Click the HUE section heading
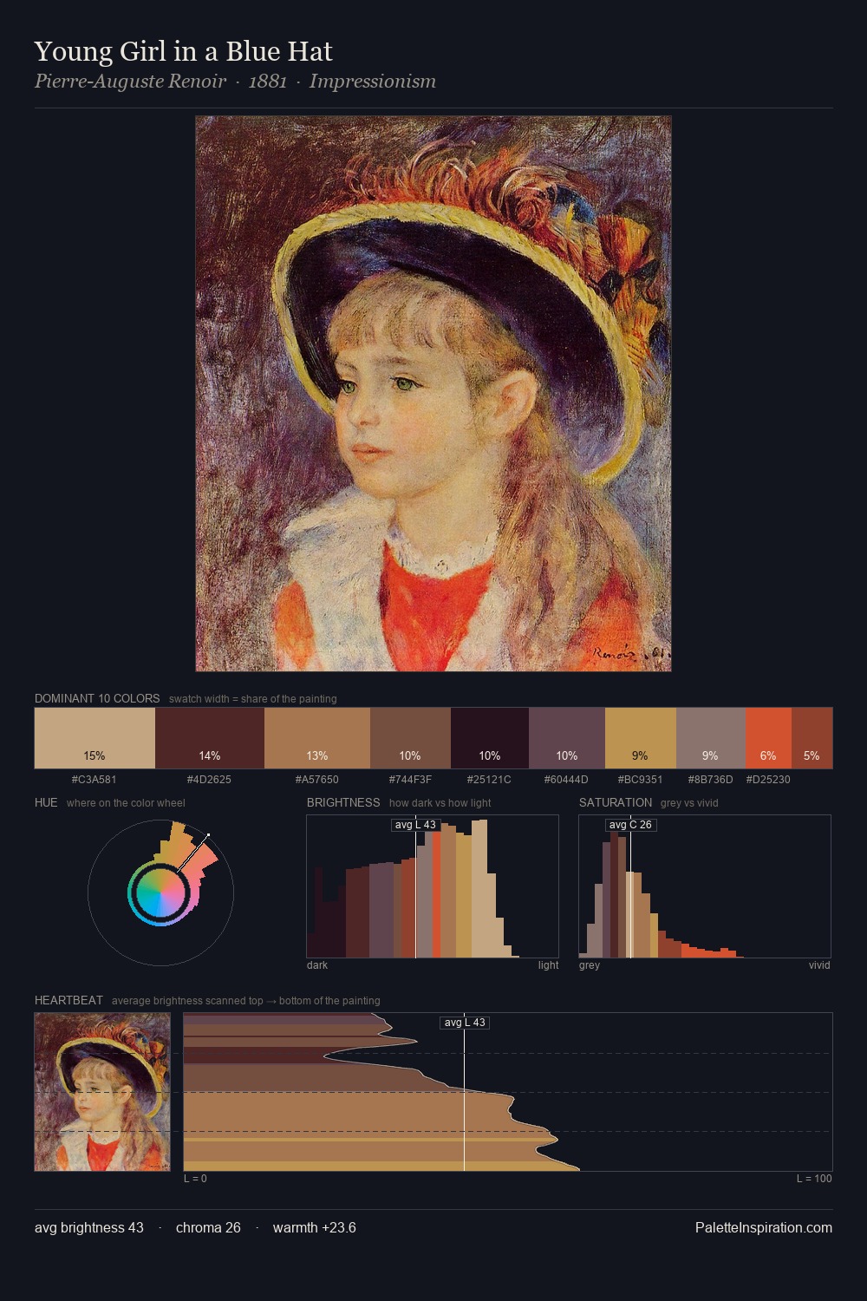 [46, 802]
